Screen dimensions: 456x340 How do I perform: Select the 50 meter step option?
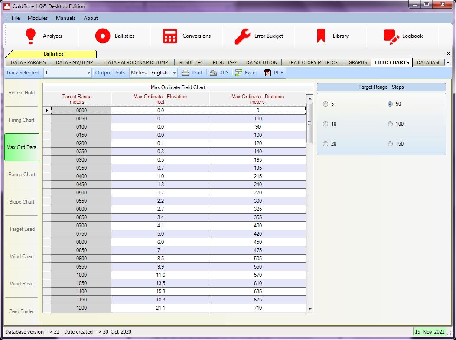[x=390, y=104]
